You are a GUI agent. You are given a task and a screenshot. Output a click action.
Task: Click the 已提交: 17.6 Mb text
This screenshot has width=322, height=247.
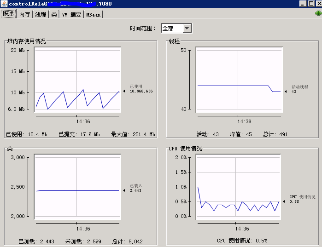click(79, 134)
